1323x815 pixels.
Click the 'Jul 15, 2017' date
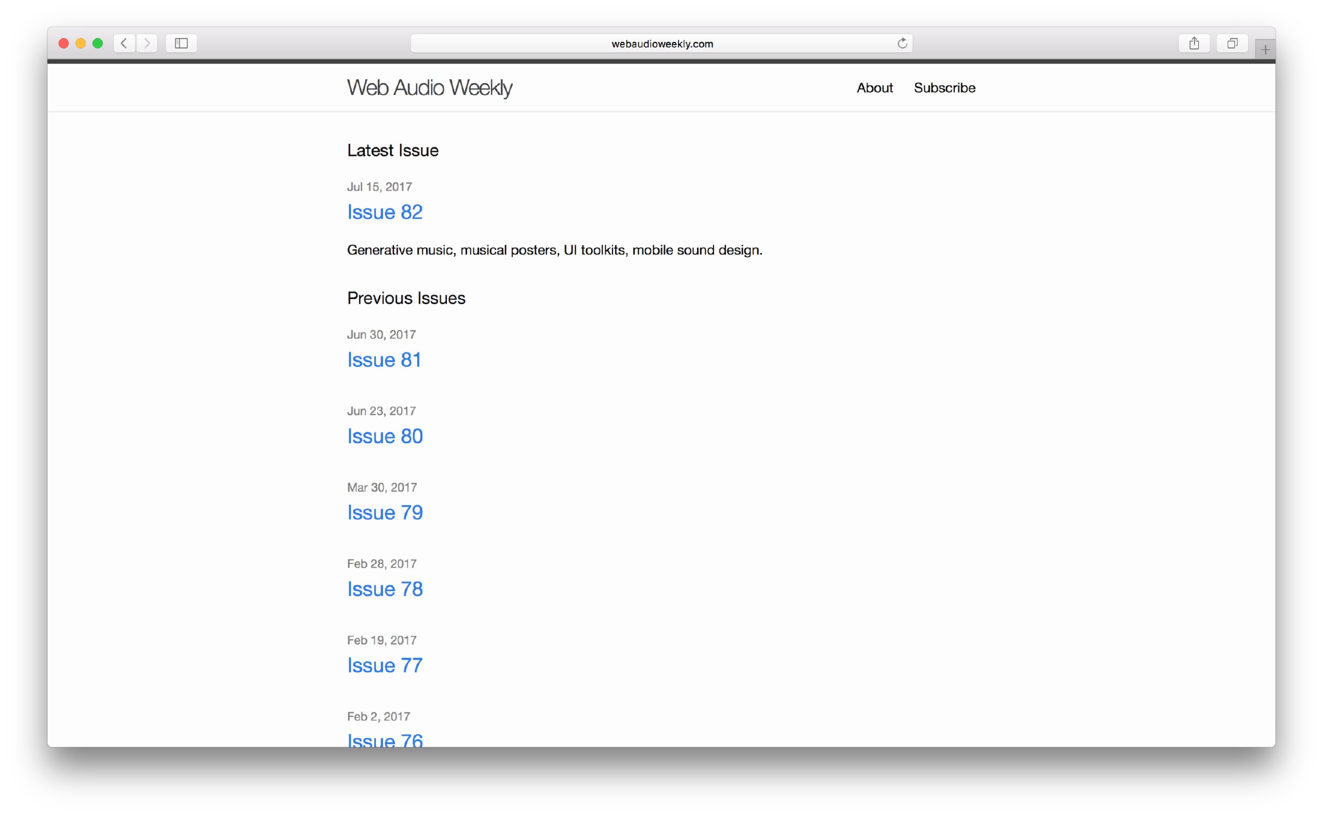379,186
